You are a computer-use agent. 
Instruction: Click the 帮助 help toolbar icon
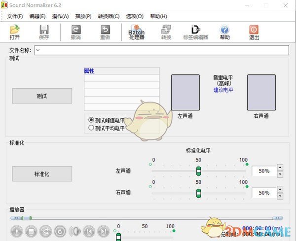pyautogui.click(x=224, y=32)
